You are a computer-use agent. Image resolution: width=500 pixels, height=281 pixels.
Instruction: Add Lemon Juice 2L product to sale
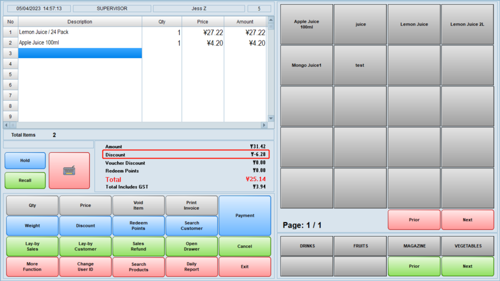click(x=467, y=24)
